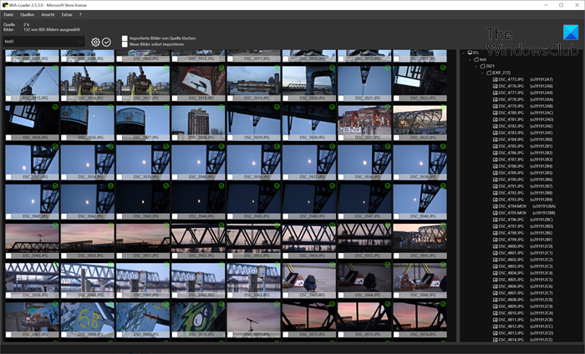The height and width of the screenshot is (354, 585).
Task: Click the circled checkmark import icon
Action: click(106, 42)
